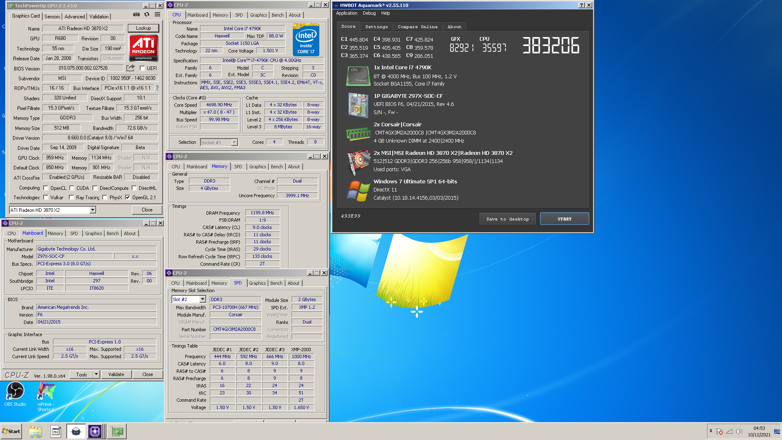Viewport: 782px width, 440px height.
Task: Open the GPU-Z hamburger menu
Action: point(157,15)
